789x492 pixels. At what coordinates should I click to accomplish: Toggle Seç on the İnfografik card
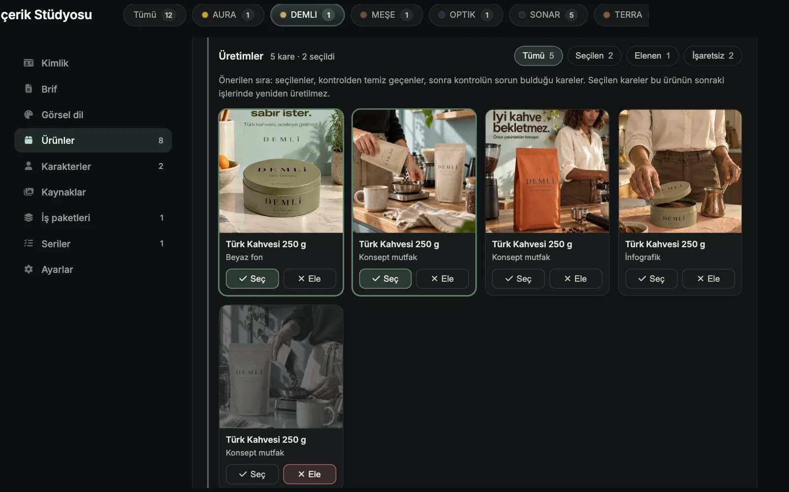point(651,279)
